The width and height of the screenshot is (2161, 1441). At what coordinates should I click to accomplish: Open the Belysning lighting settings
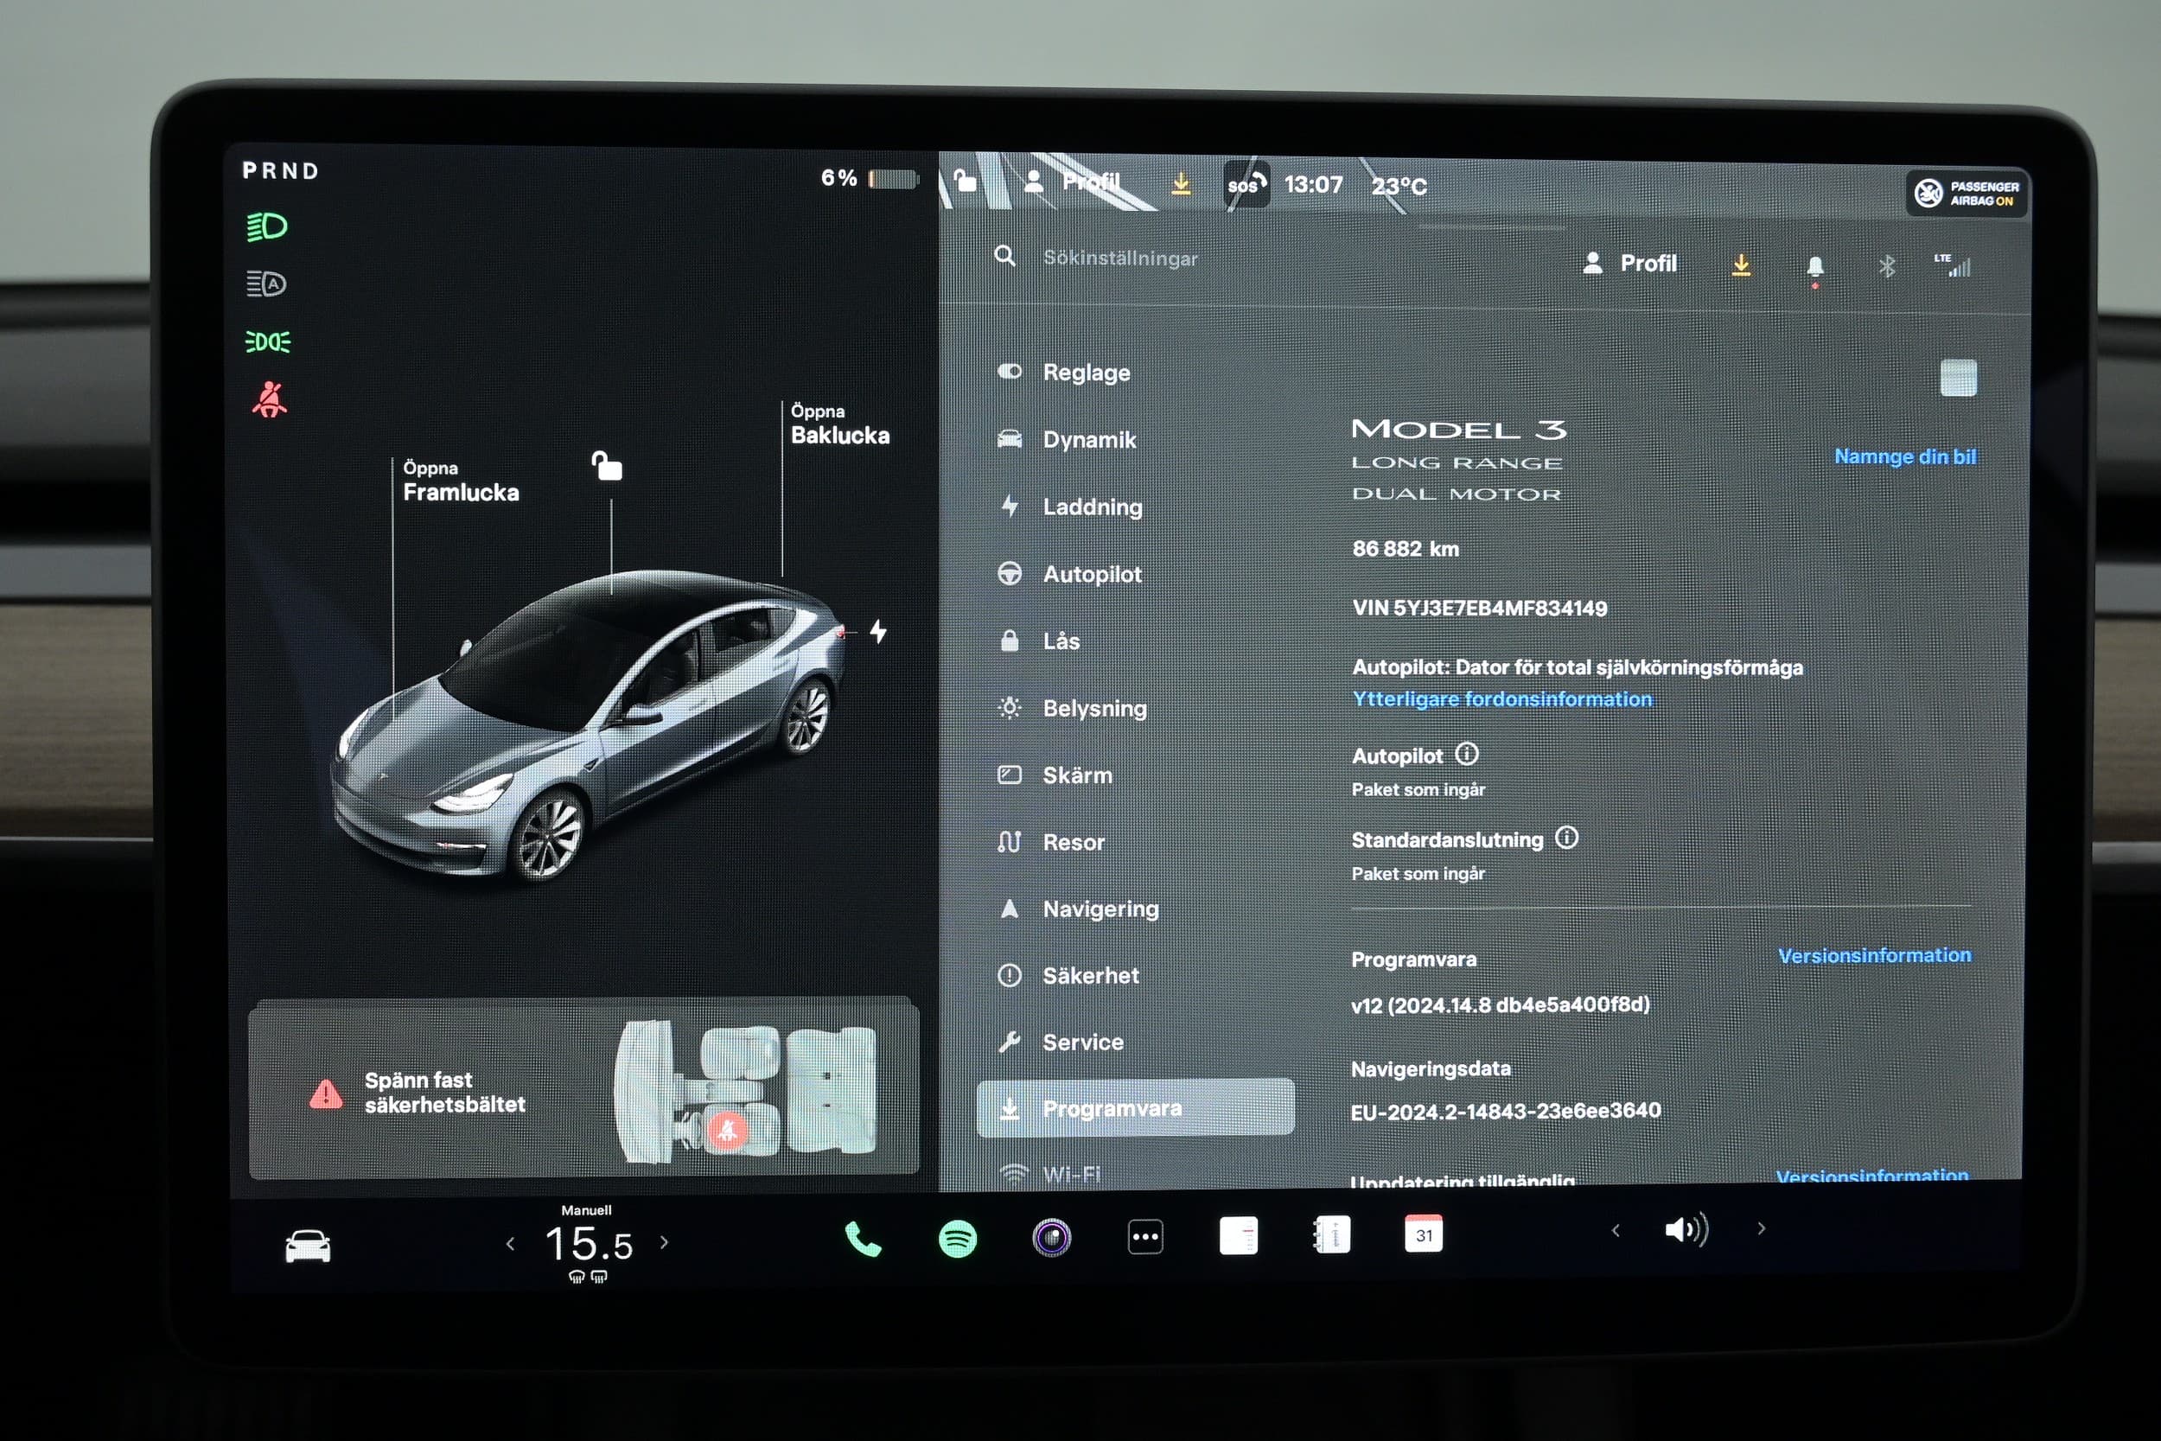(x=1073, y=708)
